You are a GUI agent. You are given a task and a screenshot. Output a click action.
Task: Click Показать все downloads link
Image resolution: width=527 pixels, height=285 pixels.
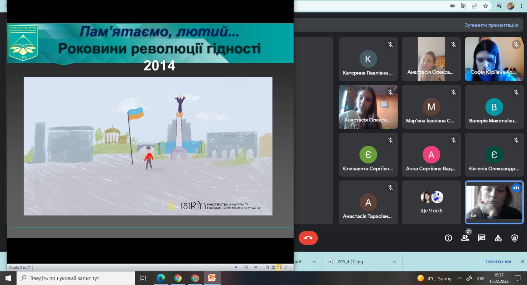click(x=498, y=261)
